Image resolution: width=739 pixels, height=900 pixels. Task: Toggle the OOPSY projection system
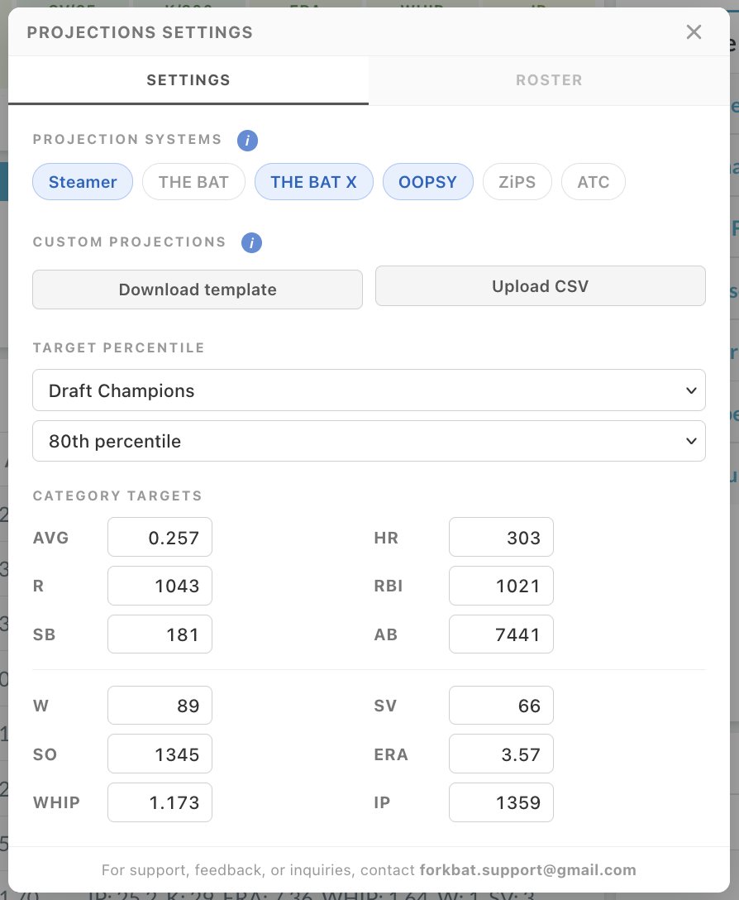click(x=428, y=182)
